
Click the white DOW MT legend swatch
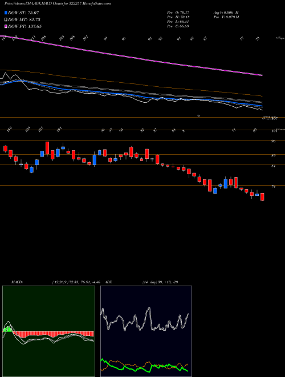pos(6,19)
